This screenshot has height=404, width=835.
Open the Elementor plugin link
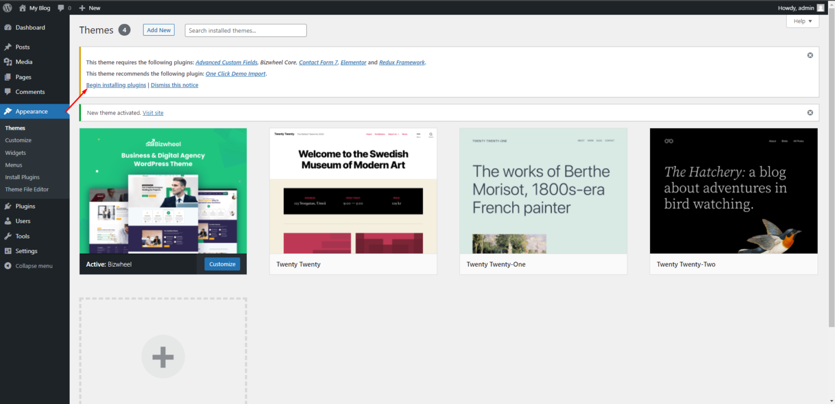point(353,62)
